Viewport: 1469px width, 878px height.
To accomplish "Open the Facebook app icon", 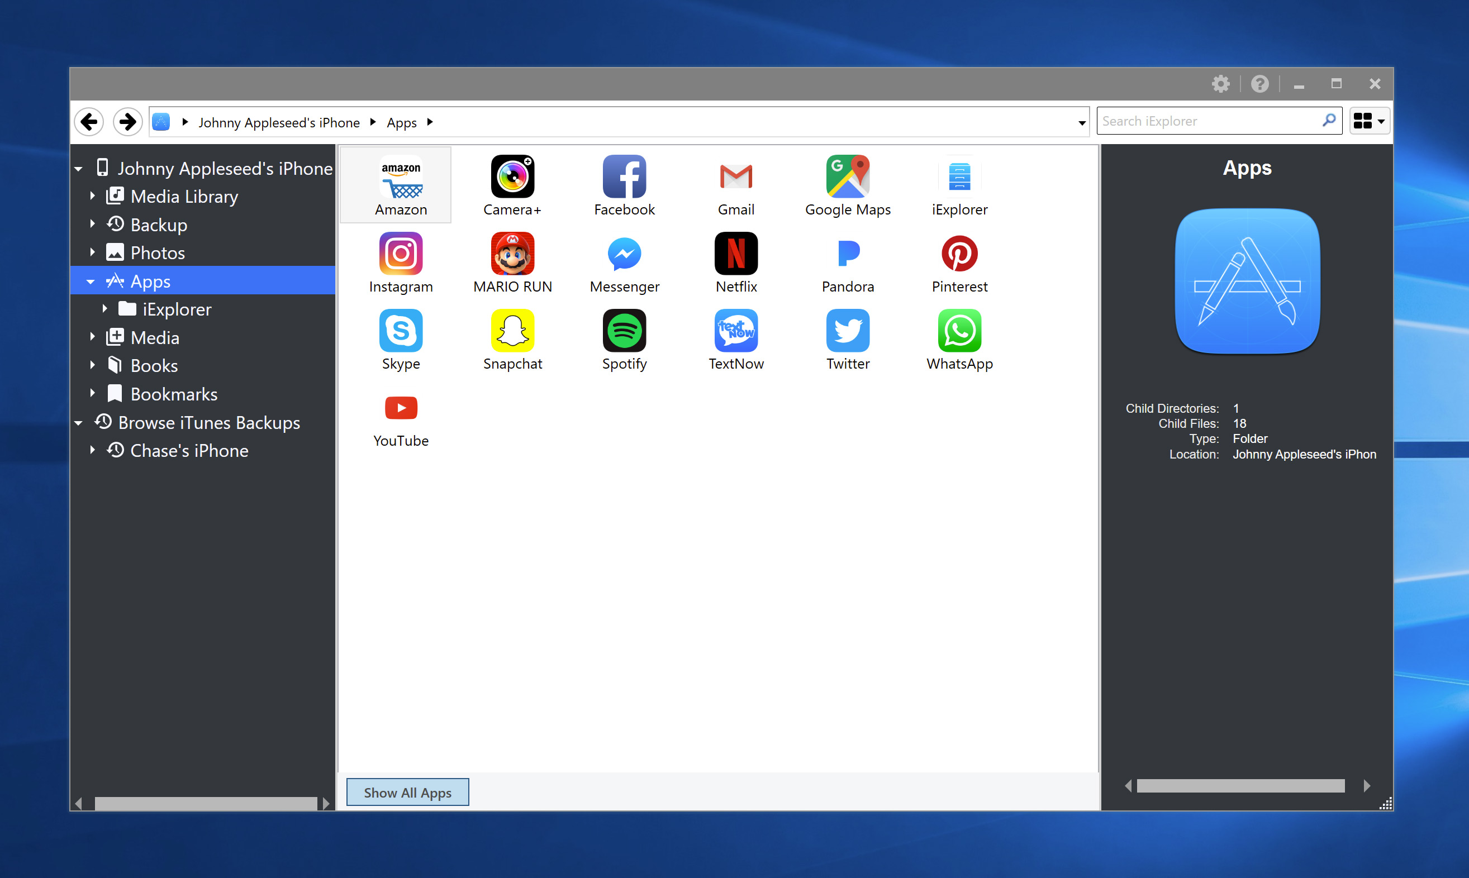I will tap(624, 177).
